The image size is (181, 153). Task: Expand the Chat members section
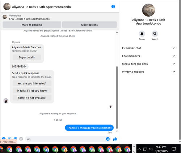tap(148, 56)
